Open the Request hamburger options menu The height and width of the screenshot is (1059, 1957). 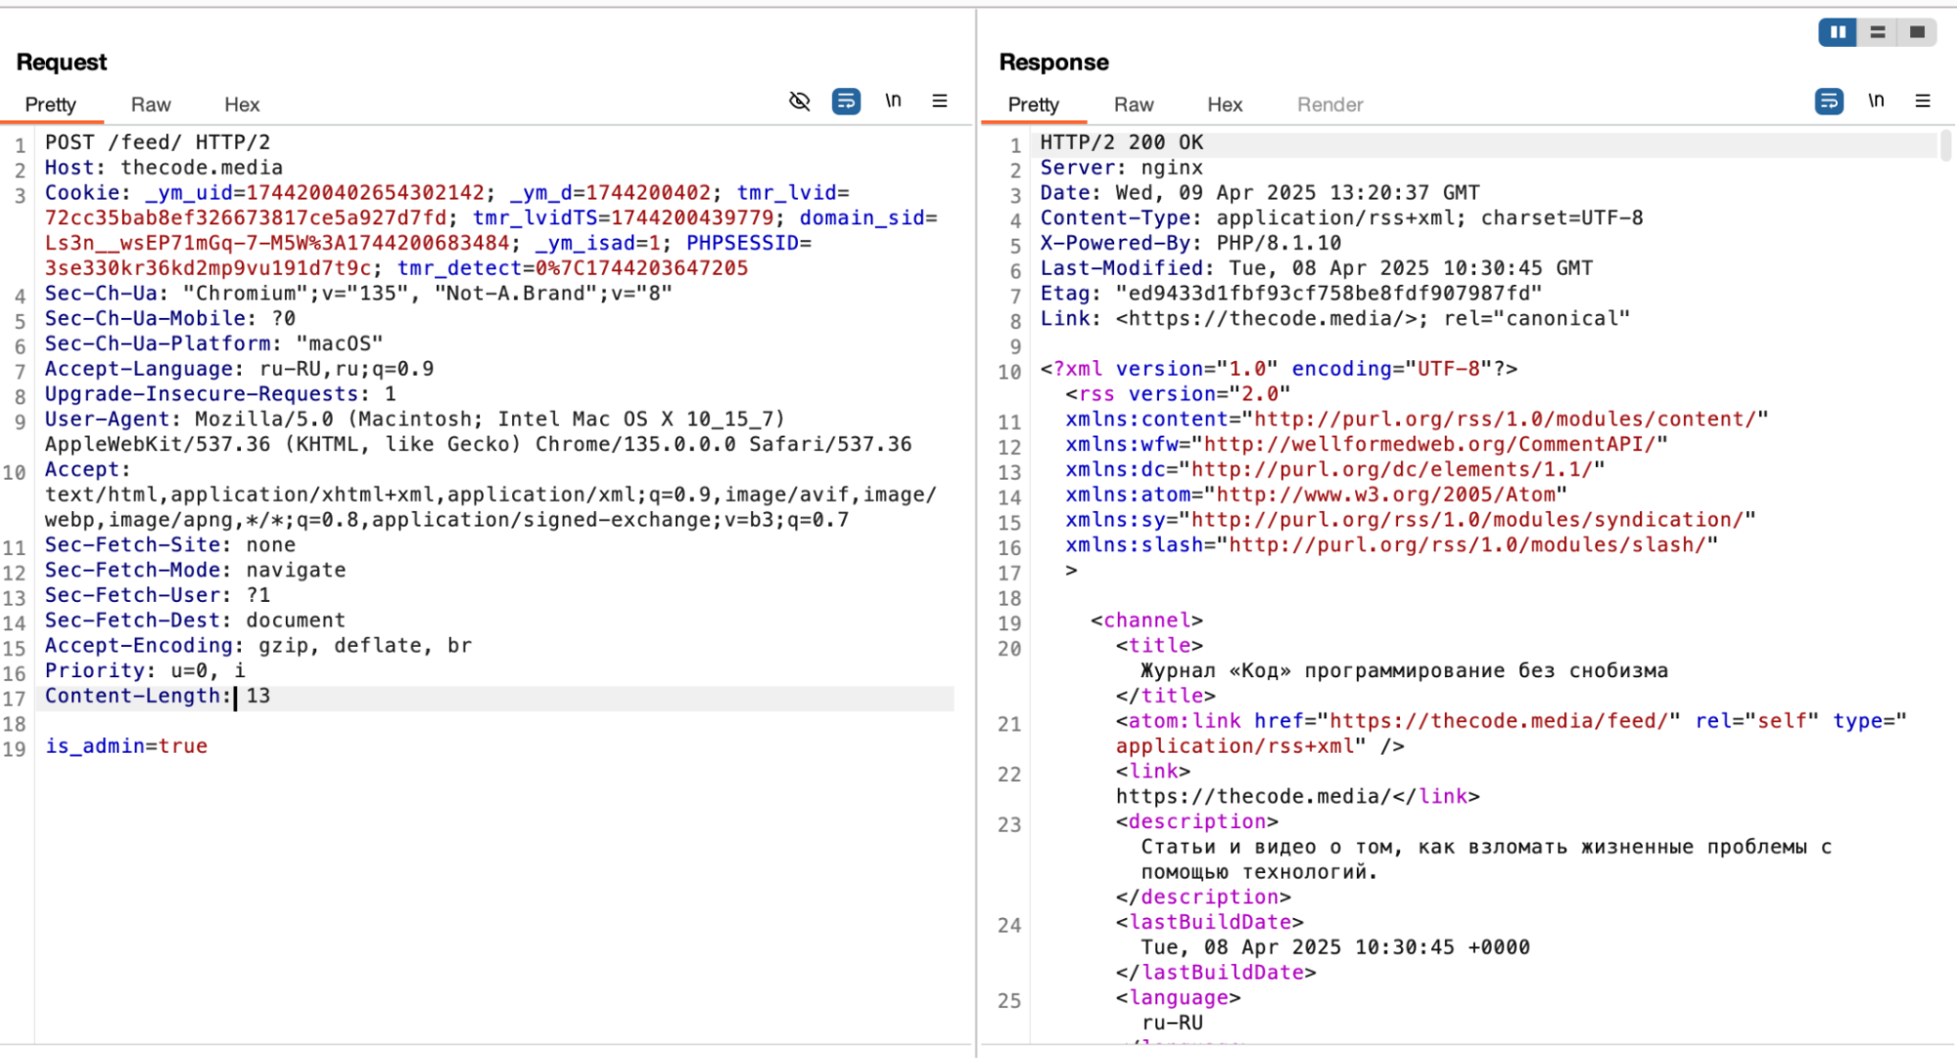point(940,101)
